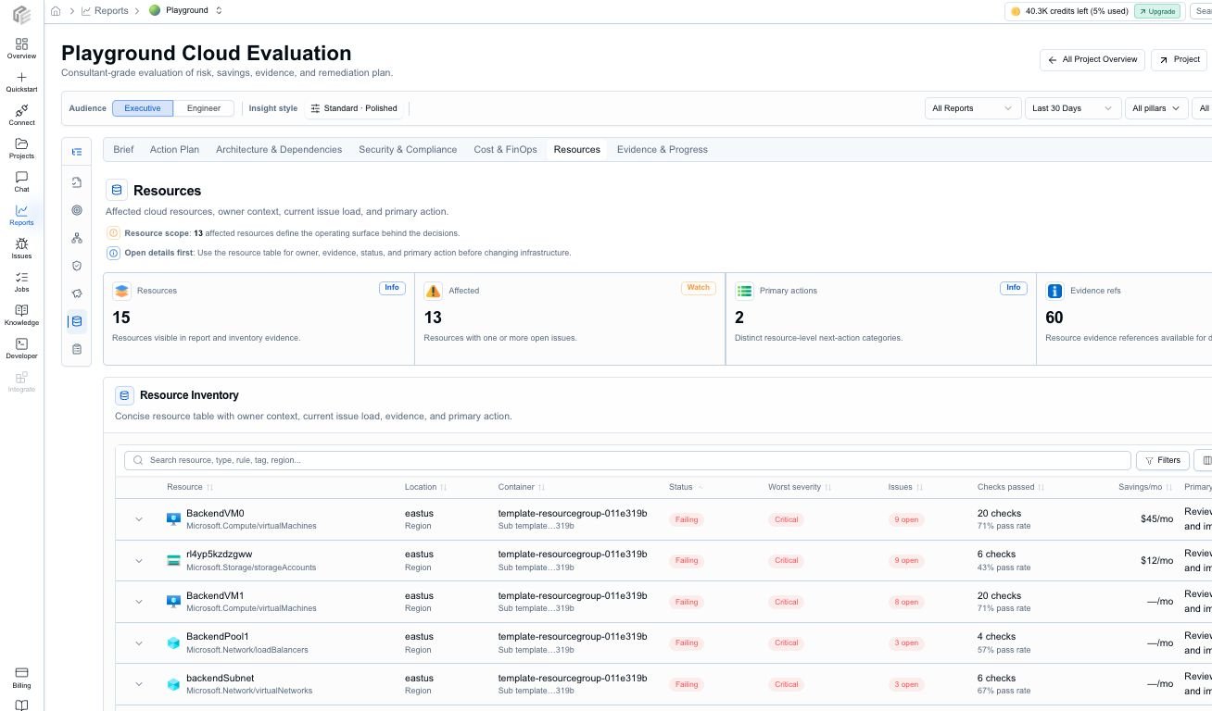Open Insight style Standard Polished selector

[356, 108]
